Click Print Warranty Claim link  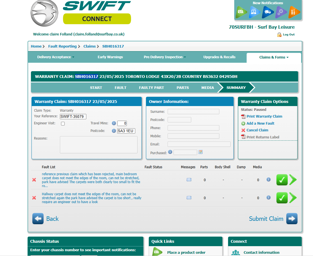264,116
